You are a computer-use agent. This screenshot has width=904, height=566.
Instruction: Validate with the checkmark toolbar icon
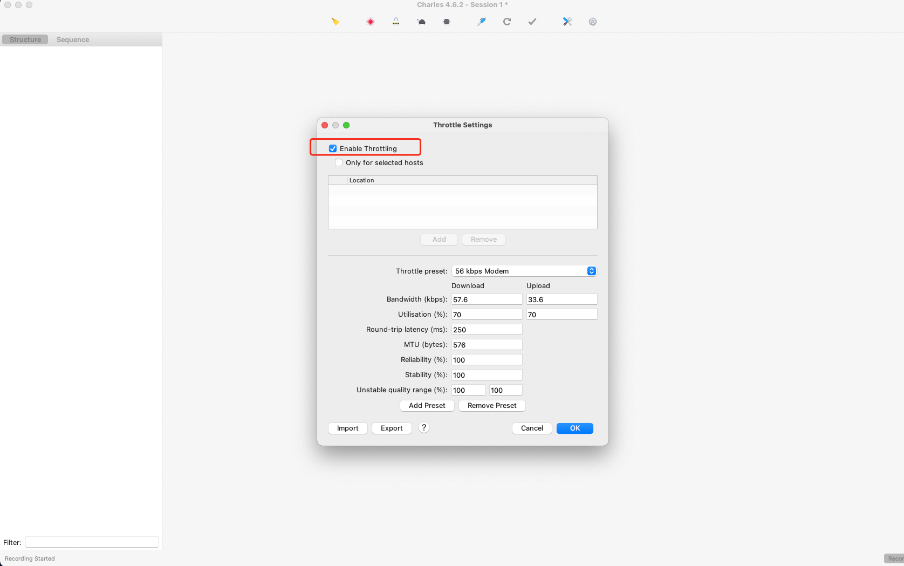532,22
